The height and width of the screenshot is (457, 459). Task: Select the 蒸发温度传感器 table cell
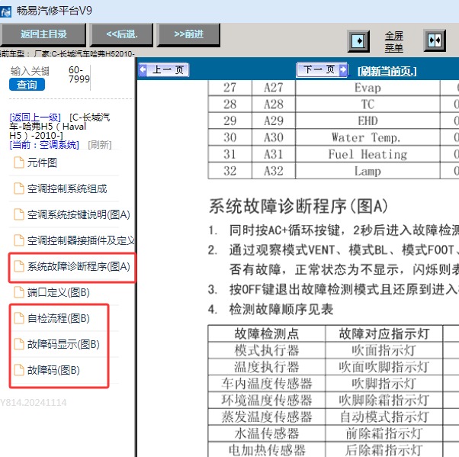pyautogui.click(x=267, y=417)
